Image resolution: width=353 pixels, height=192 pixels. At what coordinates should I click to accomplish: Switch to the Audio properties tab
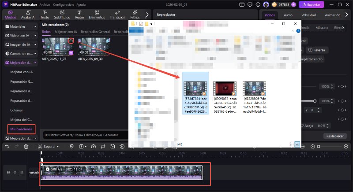point(288,15)
